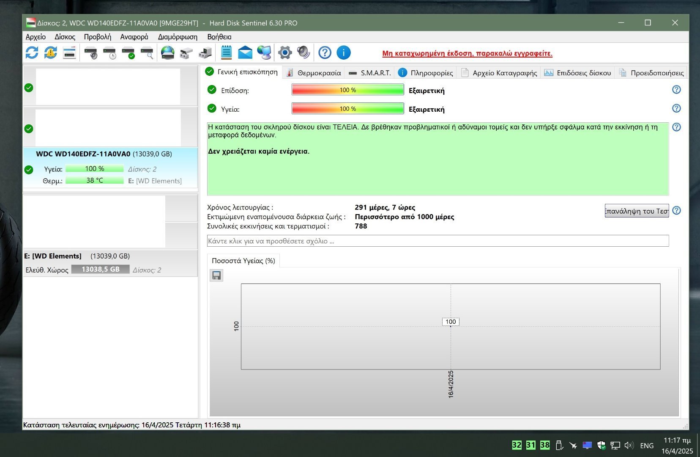Click the status bar last update text
The image size is (700, 457).
click(132, 425)
